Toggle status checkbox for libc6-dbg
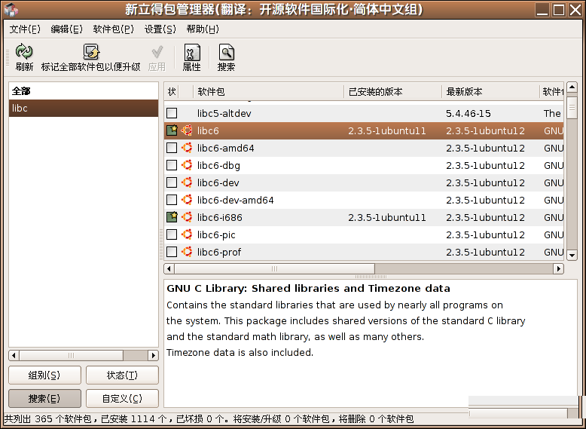The height and width of the screenshot is (429, 586). [172, 165]
